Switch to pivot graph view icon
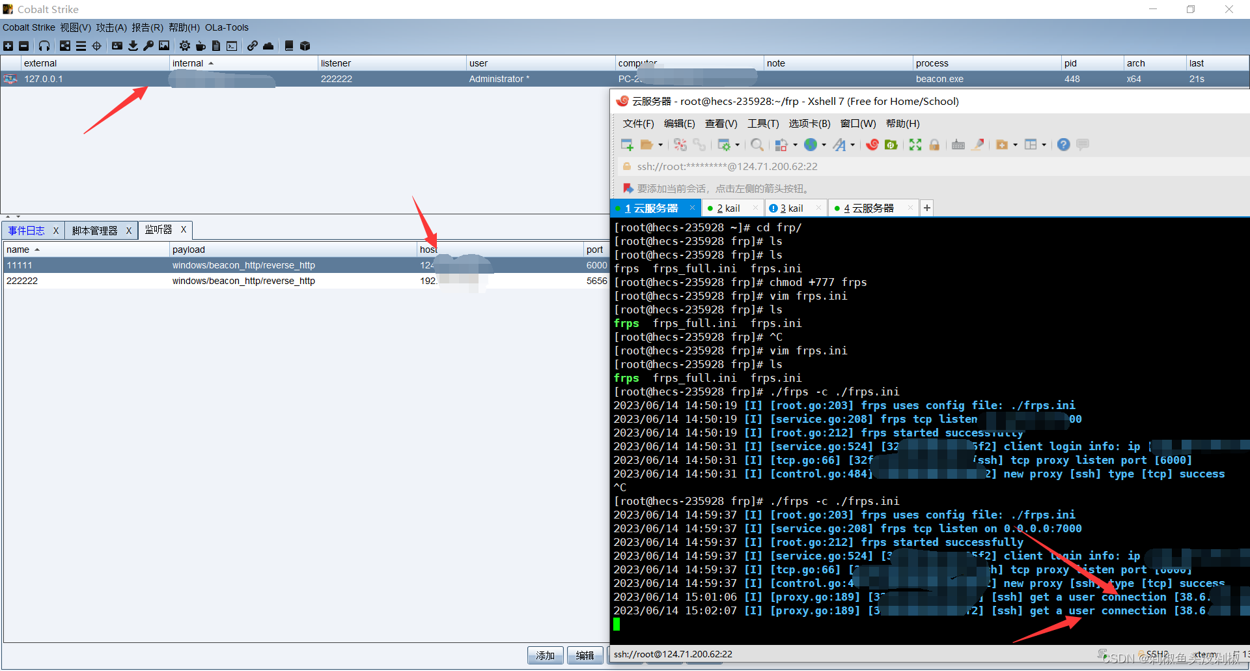Viewport: 1250px width, 671px height. [x=65, y=46]
